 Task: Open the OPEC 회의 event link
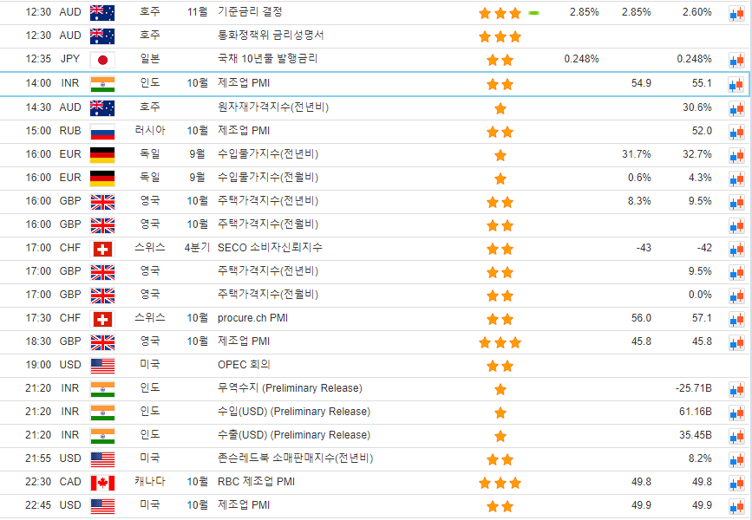tap(244, 365)
